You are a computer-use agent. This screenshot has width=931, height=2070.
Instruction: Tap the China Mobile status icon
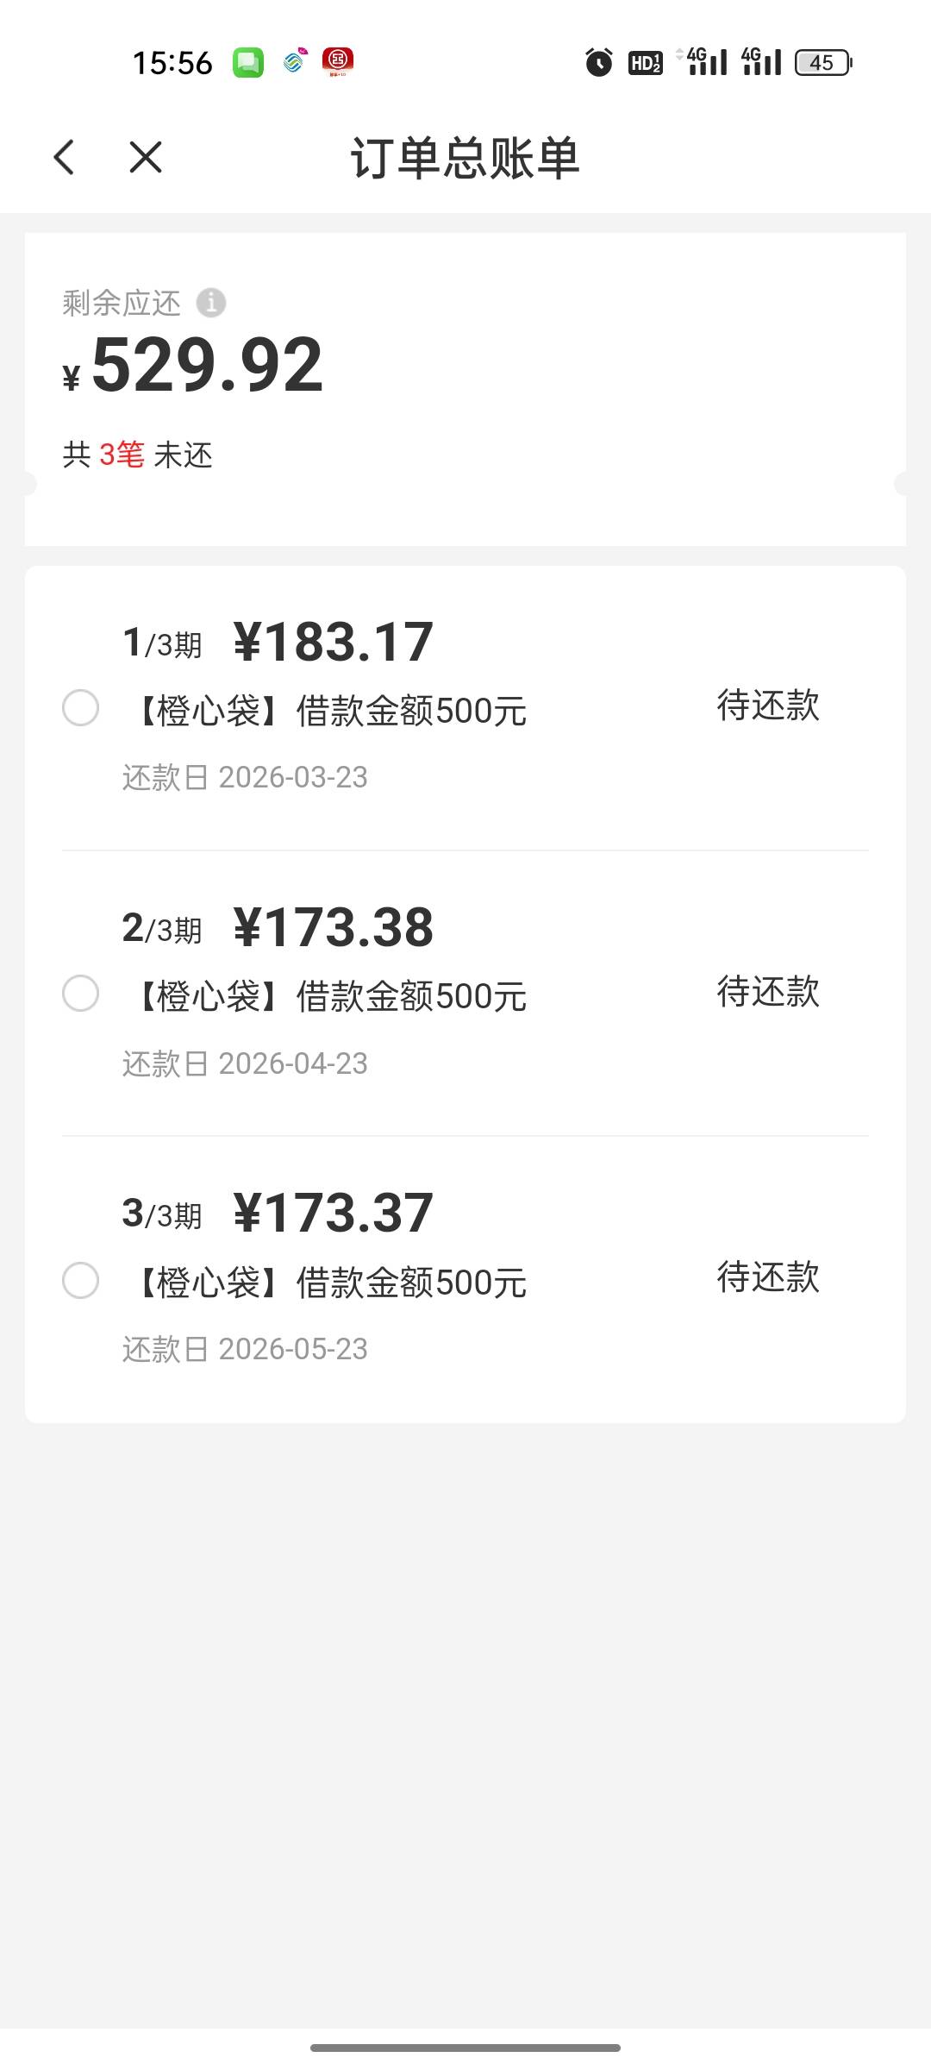[x=295, y=62]
